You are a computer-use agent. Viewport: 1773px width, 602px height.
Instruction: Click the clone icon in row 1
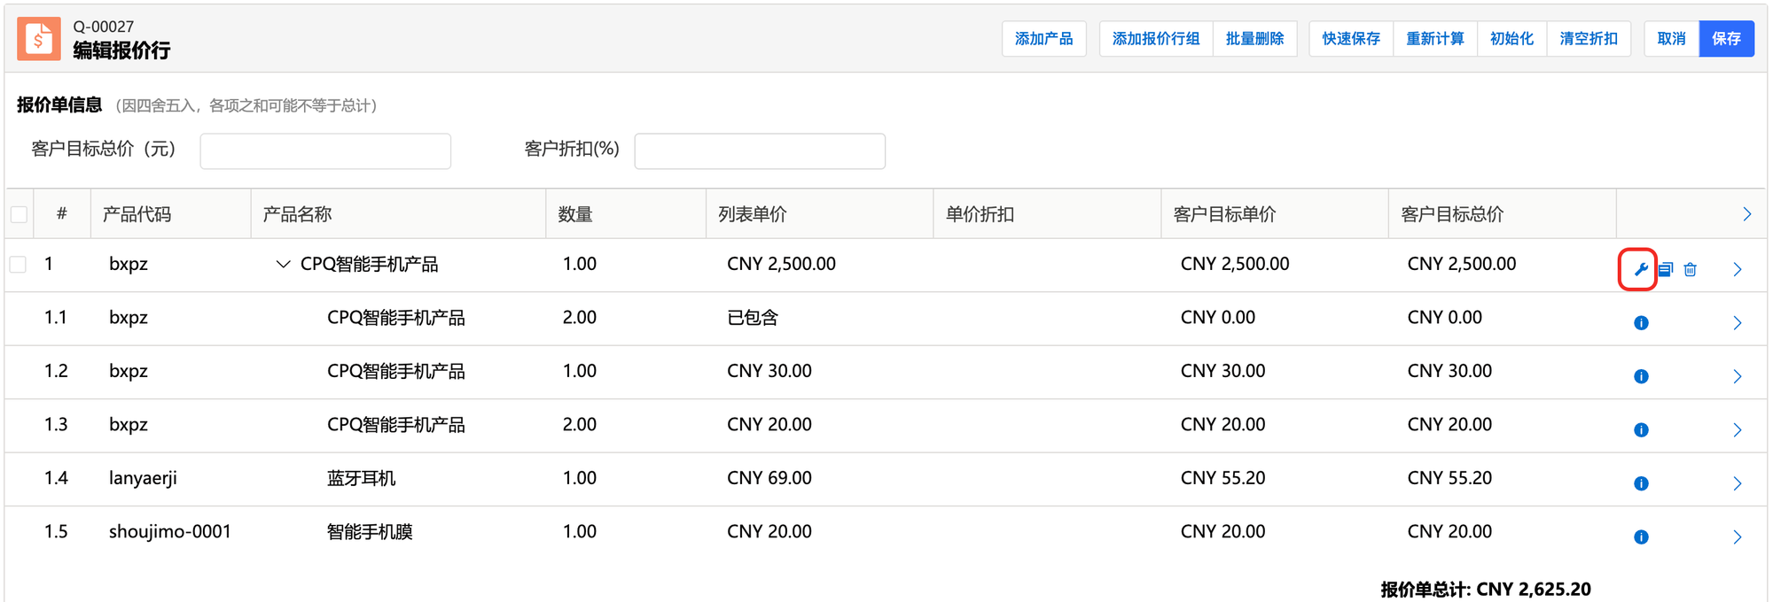click(1666, 270)
